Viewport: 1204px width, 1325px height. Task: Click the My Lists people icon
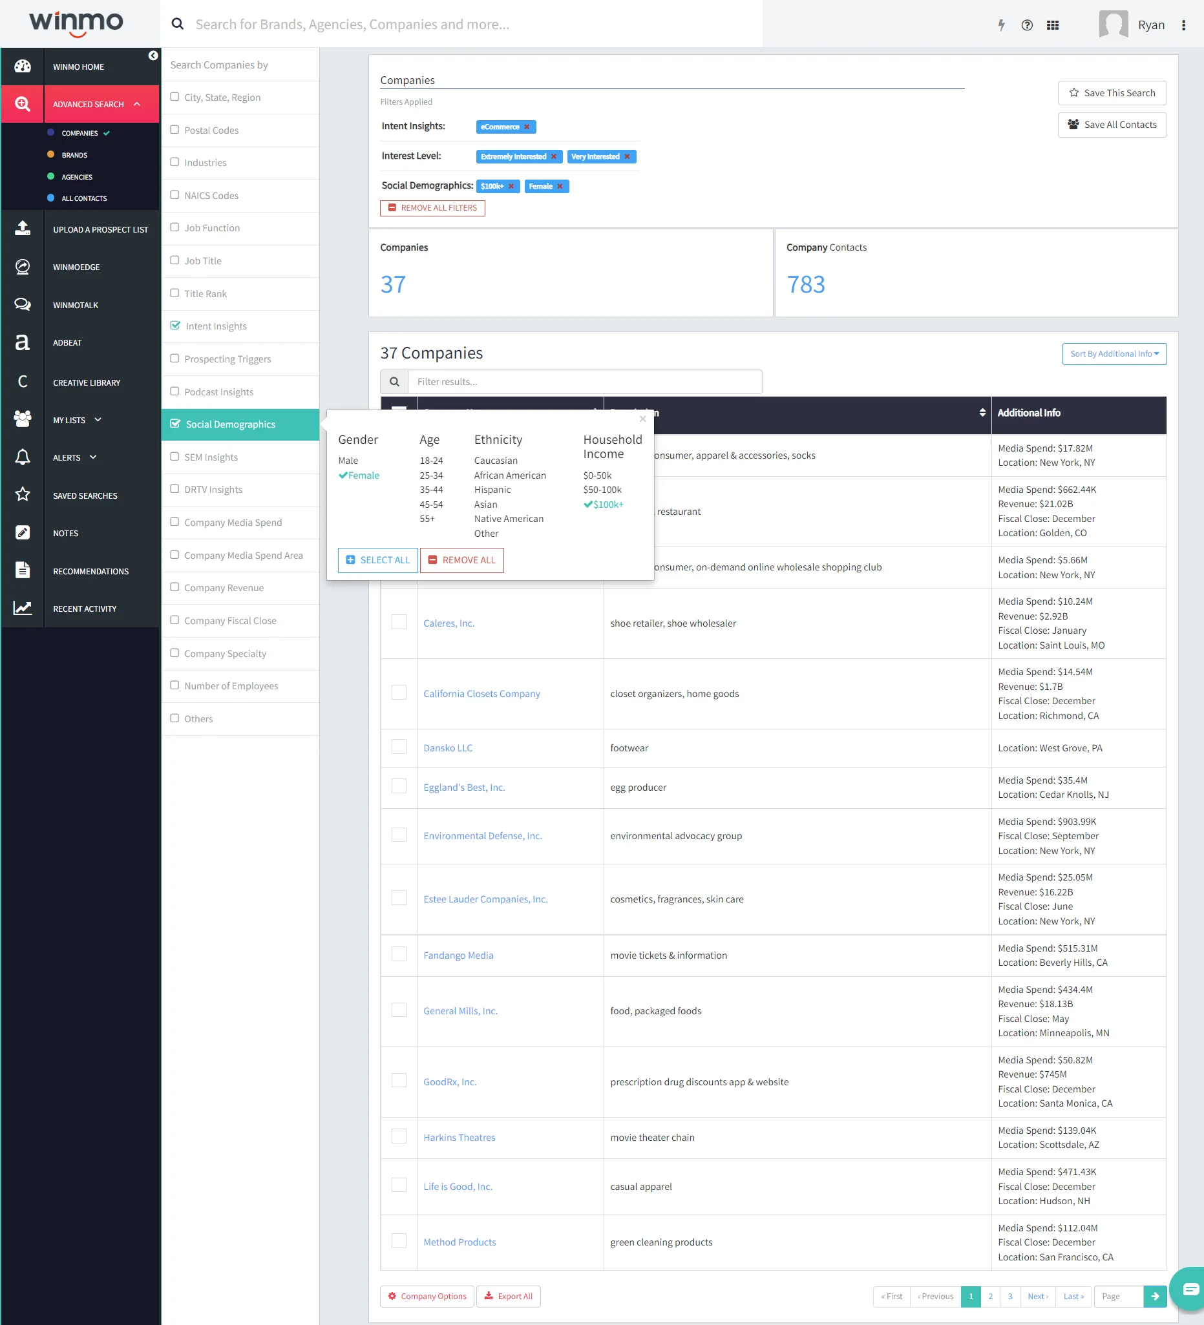23,419
